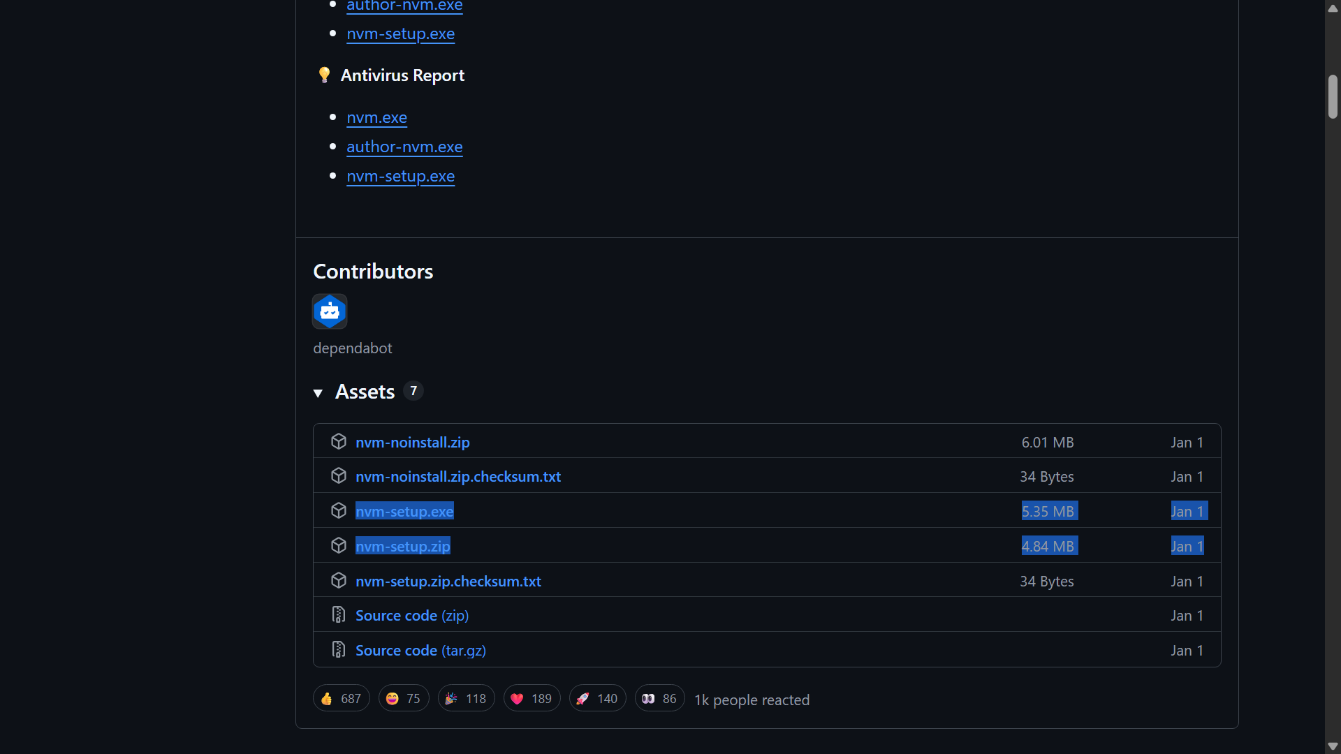Click the dependabot avatar icon
This screenshot has width=1341, height=754.
tap(330, 311)
